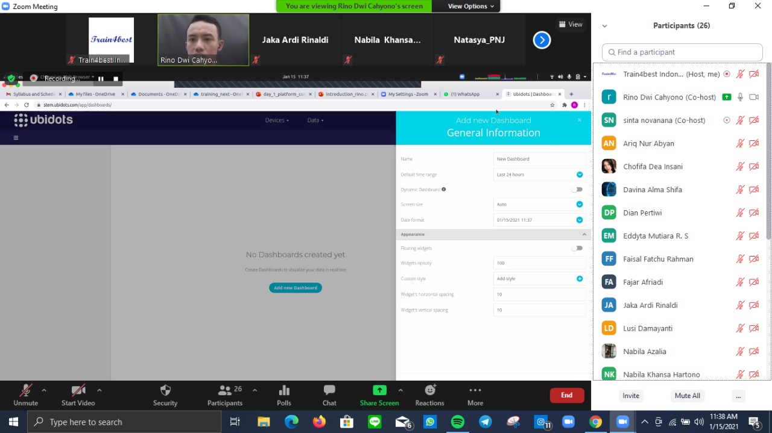Viewport: 772px width, 433px height.
Task: Open the Devices menu in Ubidots
Action: 277,120
